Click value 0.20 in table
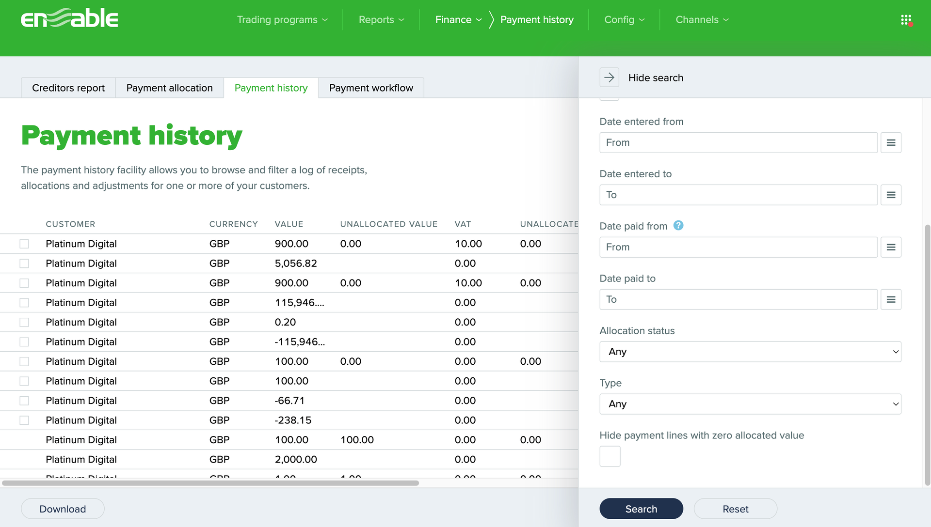931x527 pixels. pos(285,322)
